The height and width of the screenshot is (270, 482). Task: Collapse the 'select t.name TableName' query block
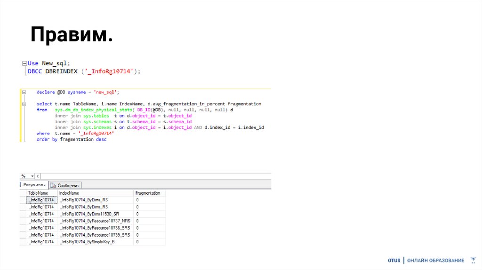point(24,104)
